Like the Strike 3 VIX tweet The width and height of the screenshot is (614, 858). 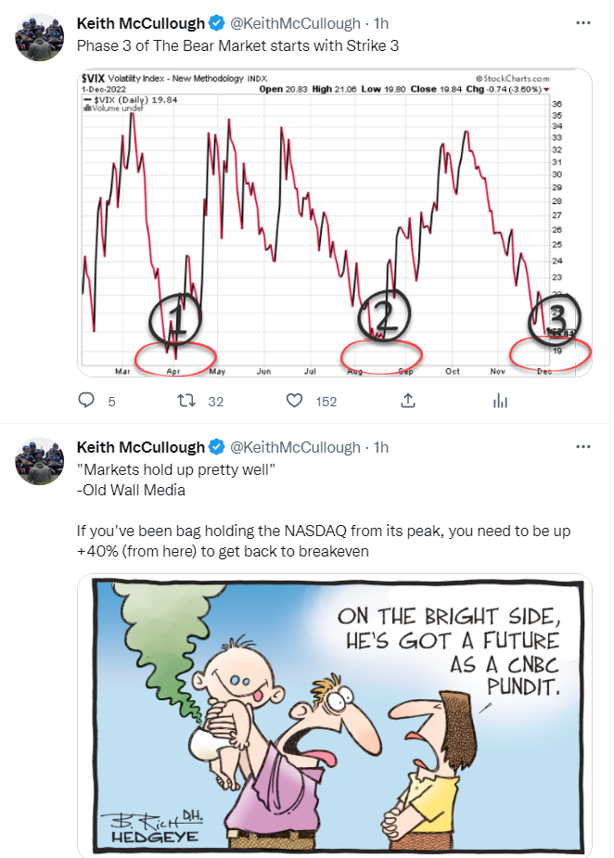coord(296,401)
